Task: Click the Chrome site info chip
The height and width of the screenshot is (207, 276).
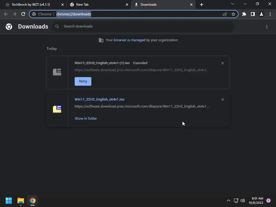Action: 42,14
